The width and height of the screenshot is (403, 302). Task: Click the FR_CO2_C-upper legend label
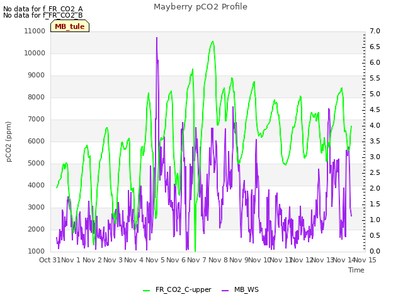tap(183, 289)
